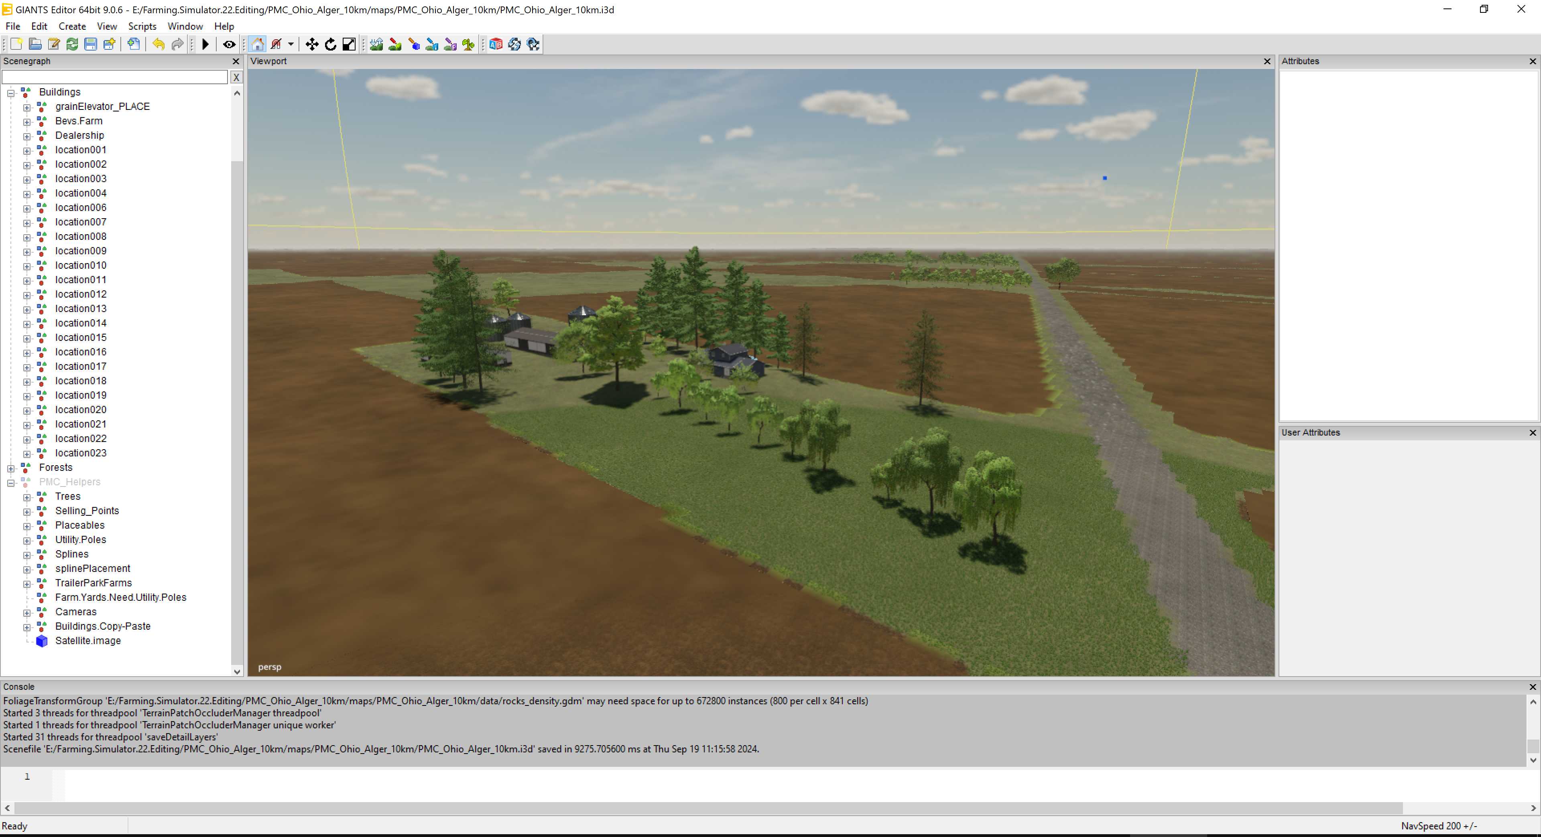The width and height of the screenshot is (1541, 837).
Task: Activate terrain paint brush tool
Action: point(395,44)
